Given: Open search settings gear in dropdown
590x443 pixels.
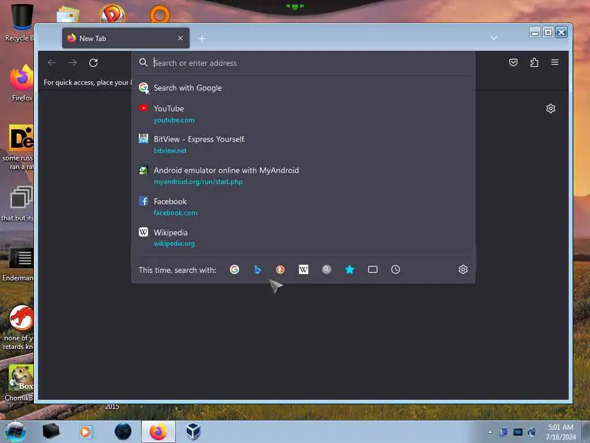Looking at the screenshot, I should point(463,270).
